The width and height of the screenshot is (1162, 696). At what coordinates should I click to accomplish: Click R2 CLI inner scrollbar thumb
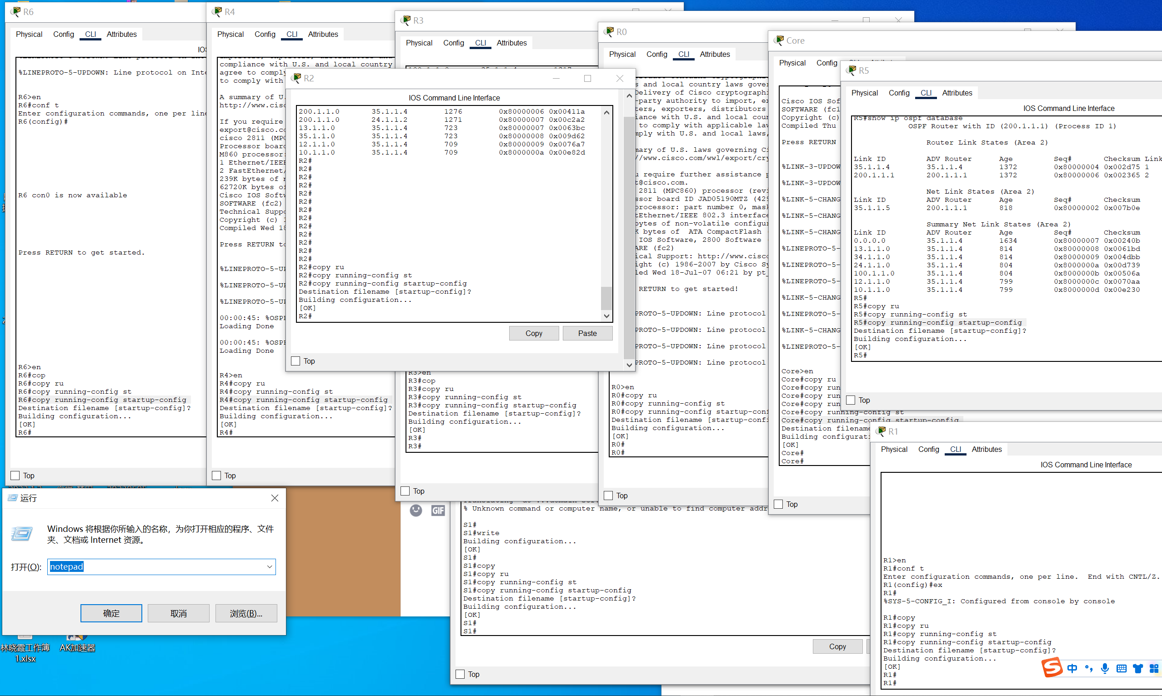click(x=606, y=297)
